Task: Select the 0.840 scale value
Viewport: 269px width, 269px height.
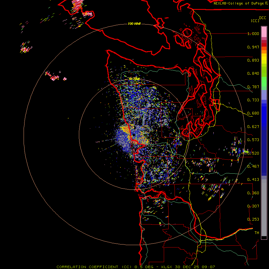Action: (x=253, y=74)
